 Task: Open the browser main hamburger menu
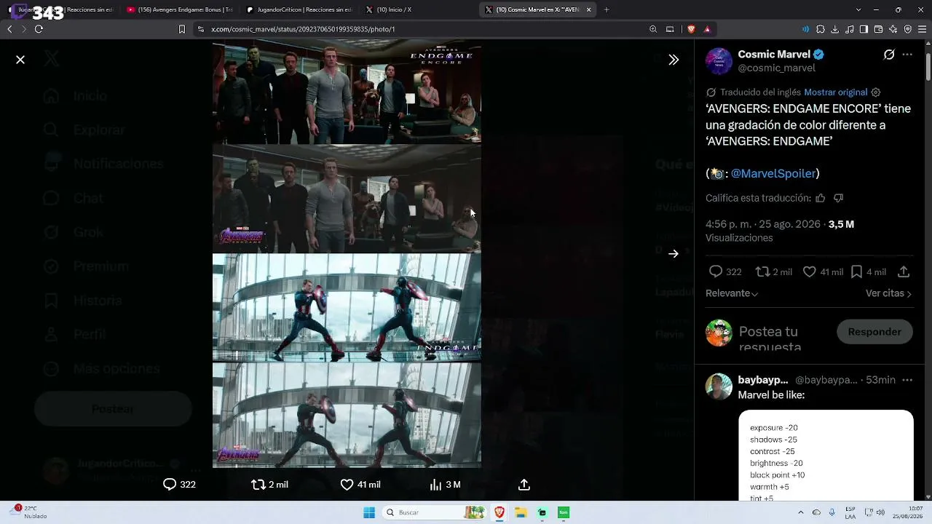pos(923,29)
